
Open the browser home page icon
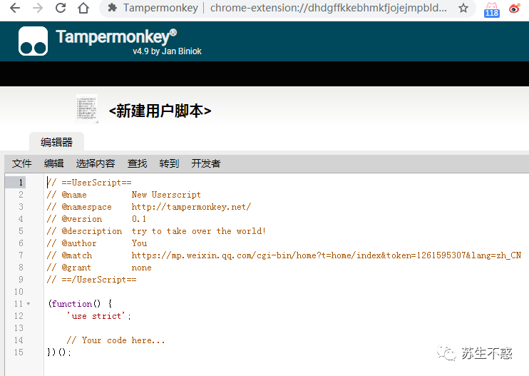83,8
